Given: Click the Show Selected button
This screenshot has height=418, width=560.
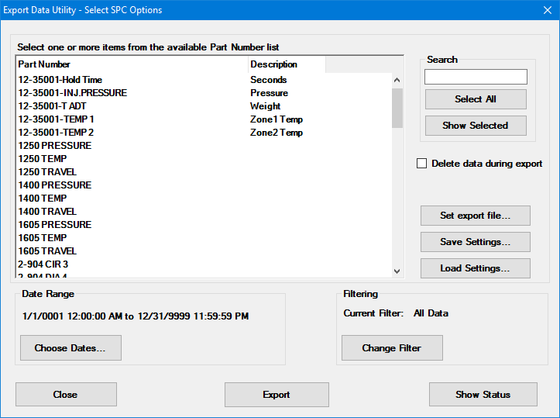Looking at the screenshot, I should [476, 126].
